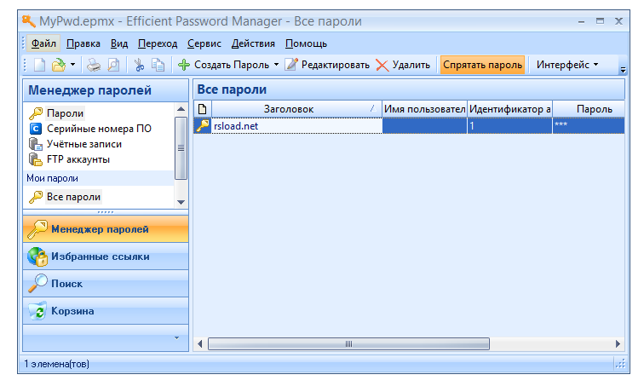Click the window resize grip corner

pos(620,363)
